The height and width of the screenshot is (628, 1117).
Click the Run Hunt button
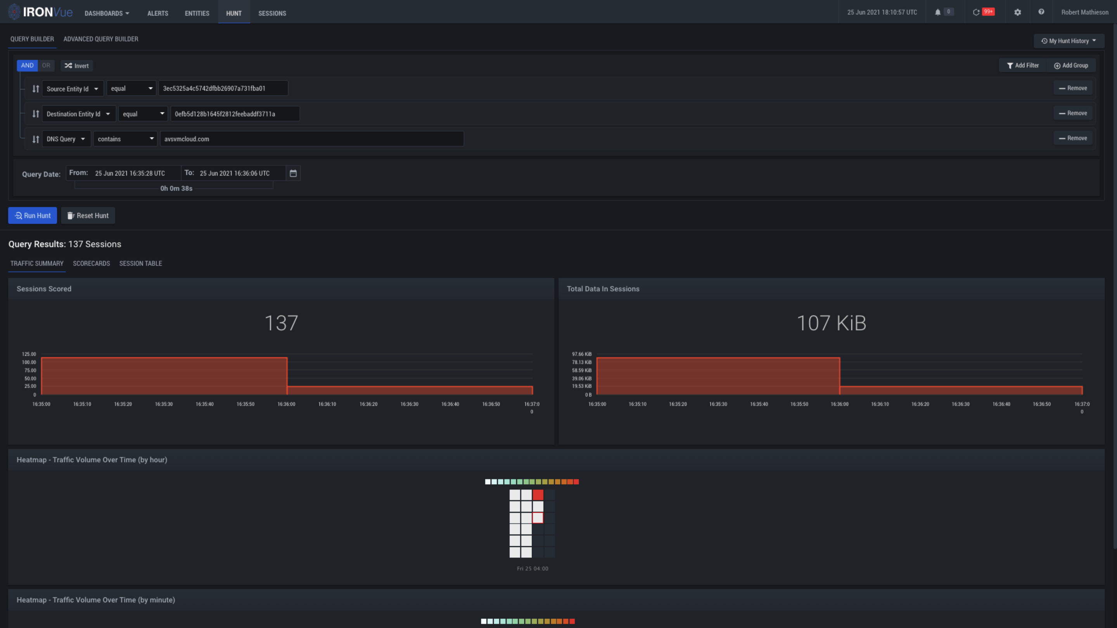tap(33, 216)
